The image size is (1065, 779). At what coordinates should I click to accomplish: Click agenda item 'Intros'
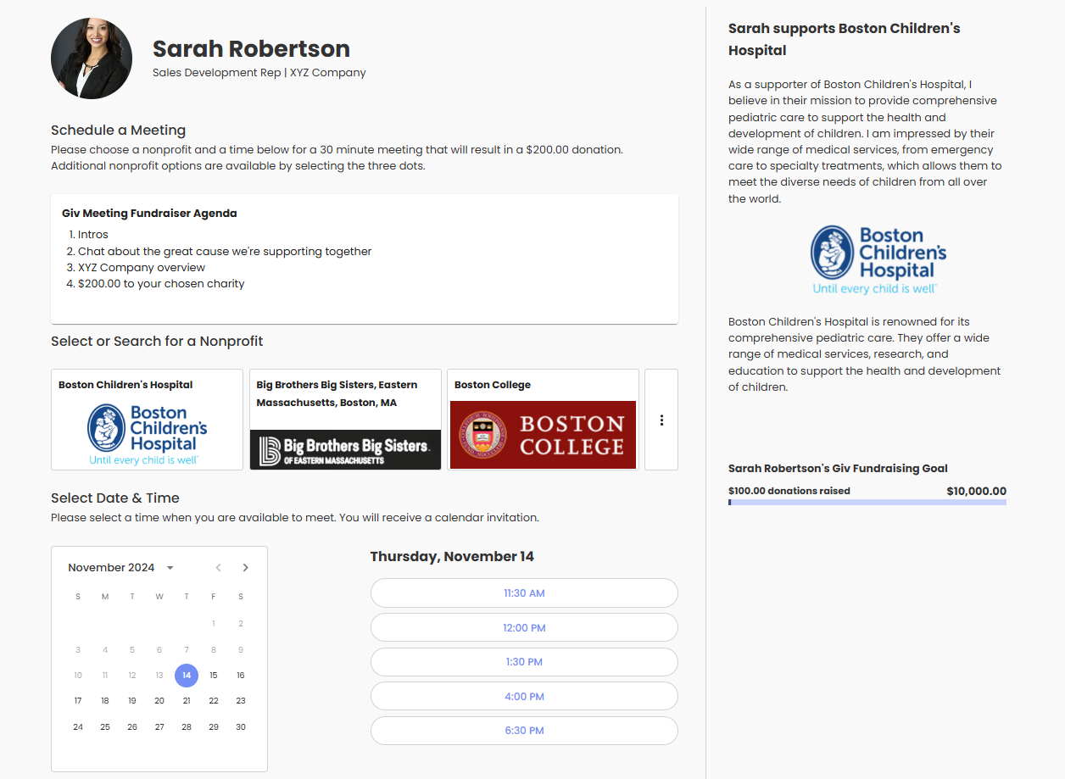click(93, 235)
